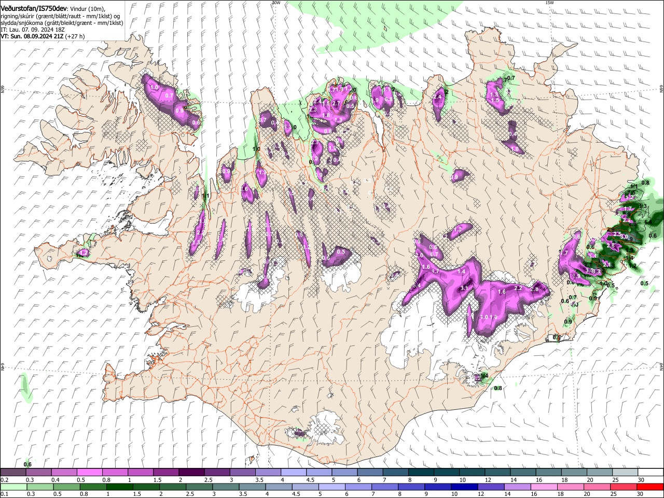Click the 3.1 precipitation value on the map
The width and height of the screenshot is (664, 498).
tap(464, 288)
